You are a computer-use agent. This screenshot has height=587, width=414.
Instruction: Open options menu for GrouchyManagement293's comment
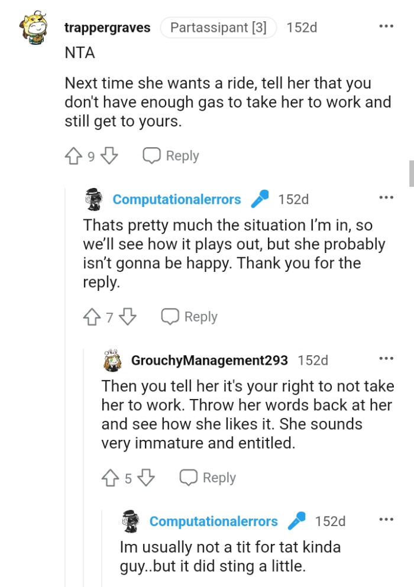pos(386,359)
